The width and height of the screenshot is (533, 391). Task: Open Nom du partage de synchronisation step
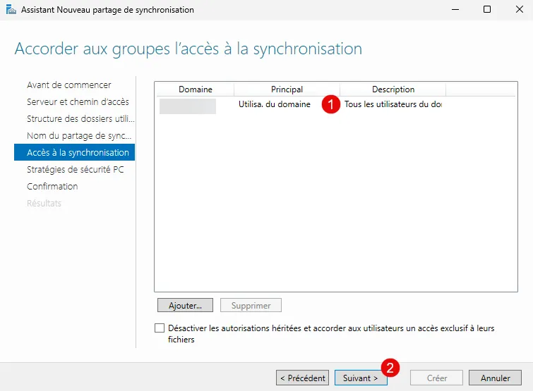tap(79, 136)
